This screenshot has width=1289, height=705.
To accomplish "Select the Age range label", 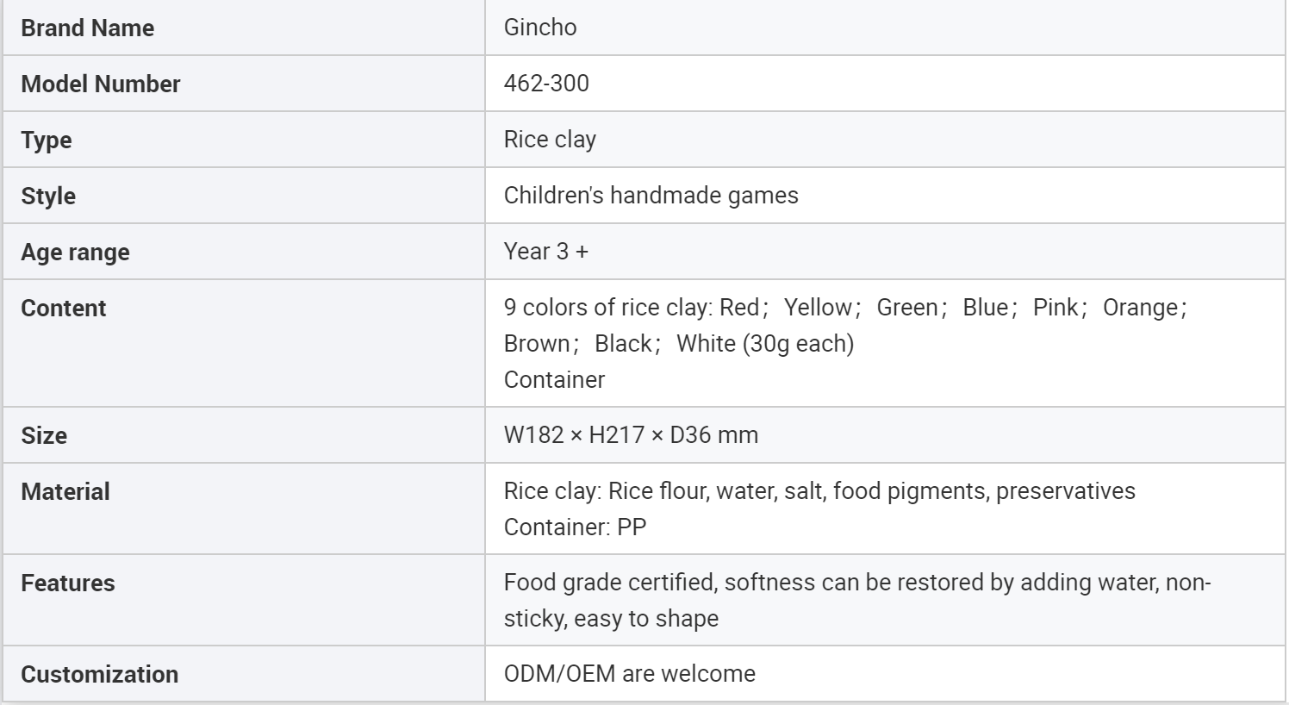I will tap(75, 253).
